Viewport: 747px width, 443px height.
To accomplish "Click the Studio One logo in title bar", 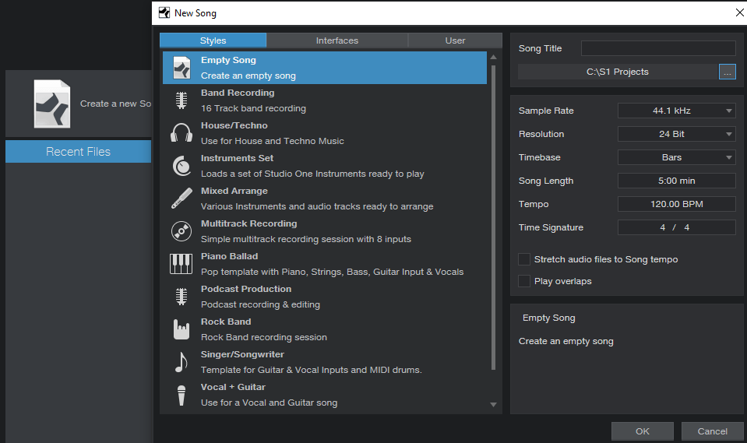I will [x=164, y=13].
